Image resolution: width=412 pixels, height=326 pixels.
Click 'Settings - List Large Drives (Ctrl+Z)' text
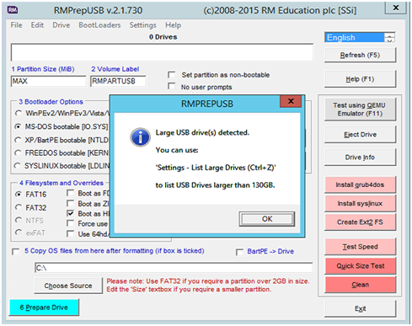click(216, 168)
